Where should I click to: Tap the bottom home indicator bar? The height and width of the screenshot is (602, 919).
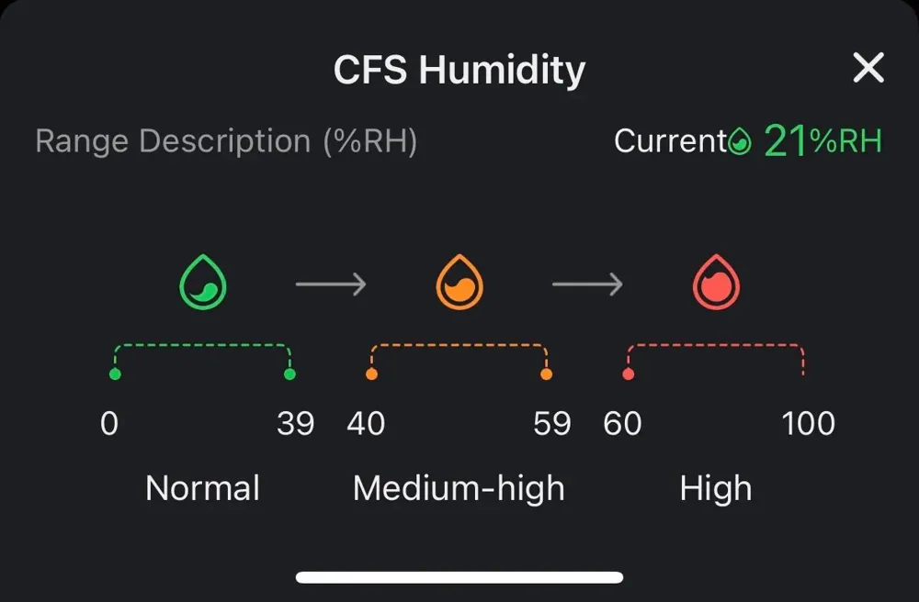tap(459, 577)
